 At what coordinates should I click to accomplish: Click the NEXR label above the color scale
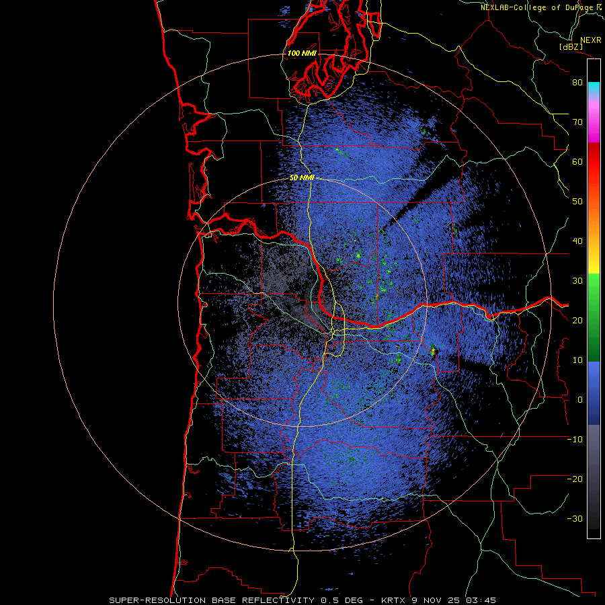(590, 40)
